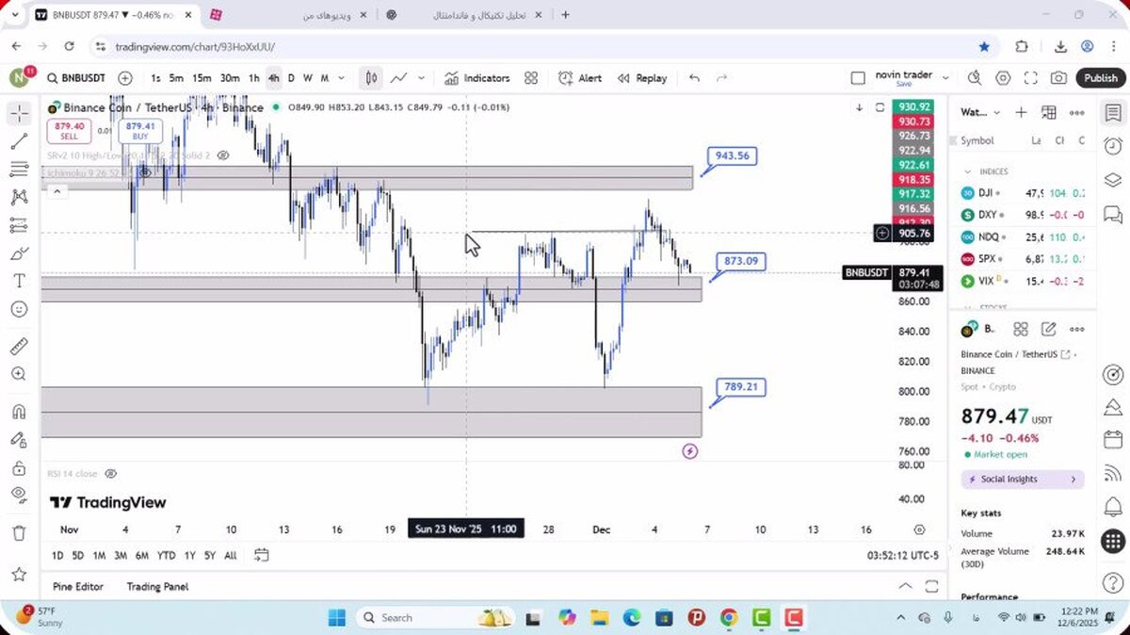The image size is (1130, 635).
Task: Redo the chart action
Action: (722, 78)
